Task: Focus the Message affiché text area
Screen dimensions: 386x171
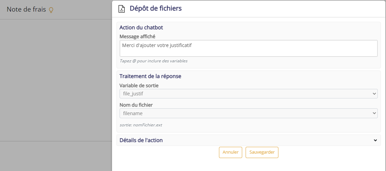Action: point(248,48)
